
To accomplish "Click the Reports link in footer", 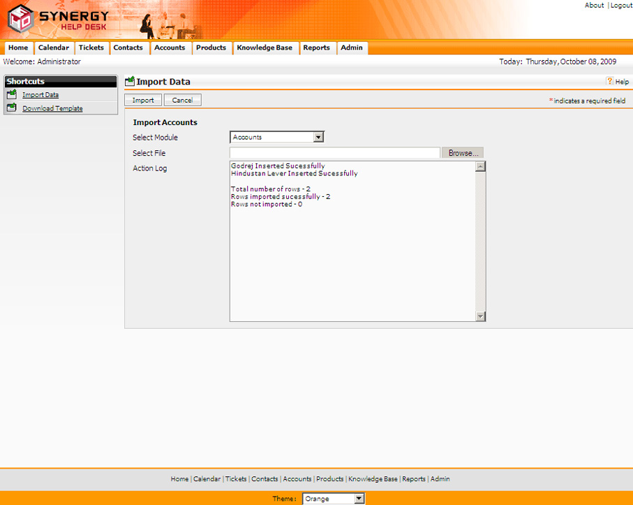I will [x=413, y=479].
